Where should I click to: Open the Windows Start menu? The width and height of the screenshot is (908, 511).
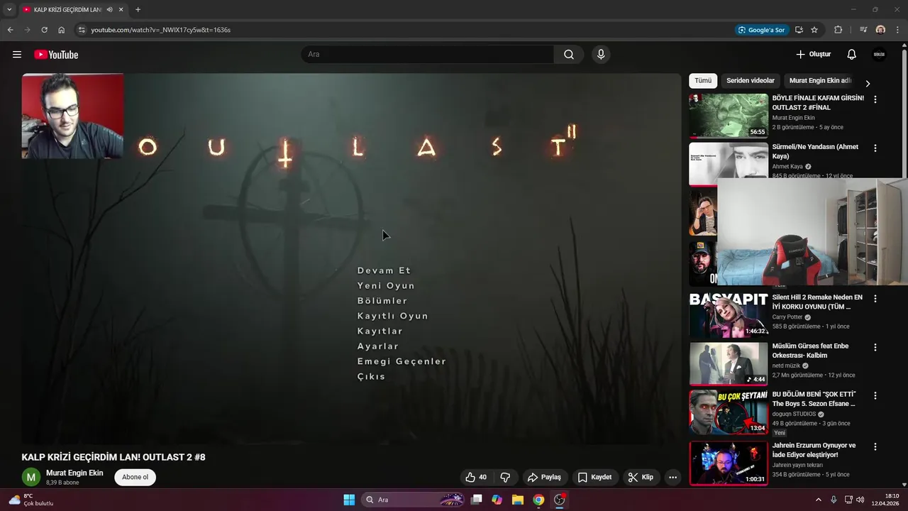[x=349, y=500]
